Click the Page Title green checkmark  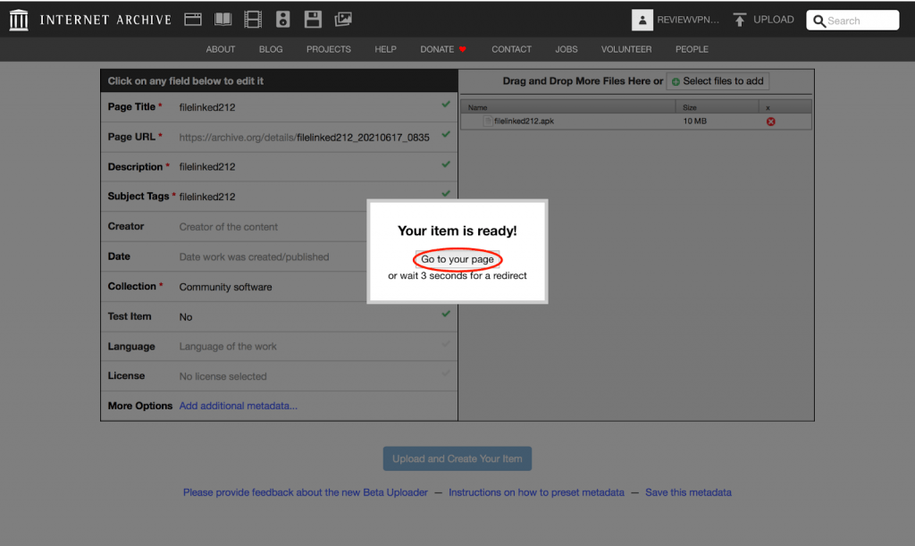(x=446, y=105)
